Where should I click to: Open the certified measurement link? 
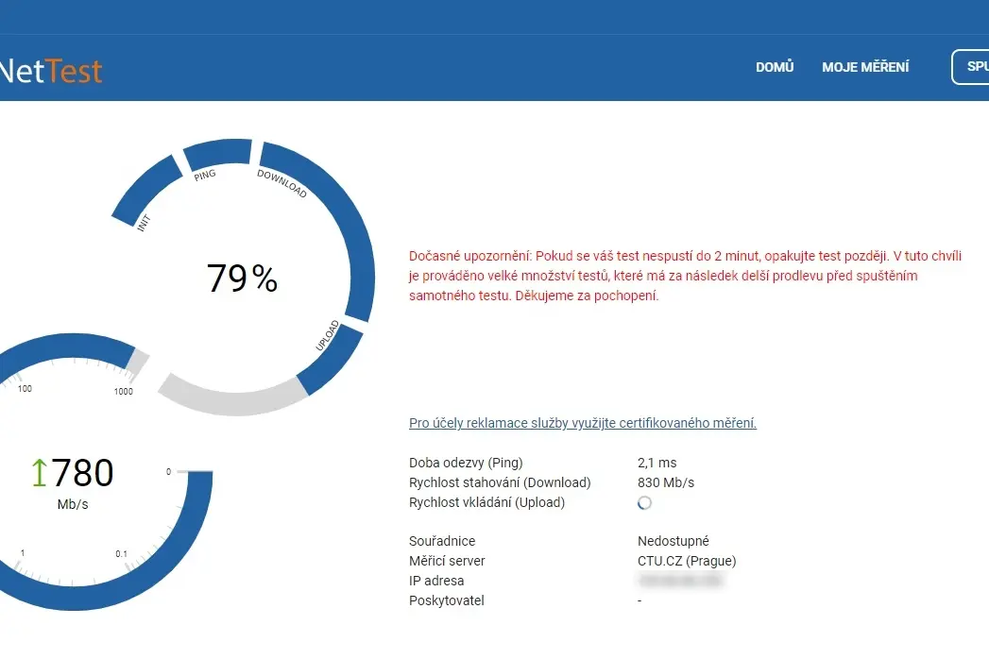582,423
